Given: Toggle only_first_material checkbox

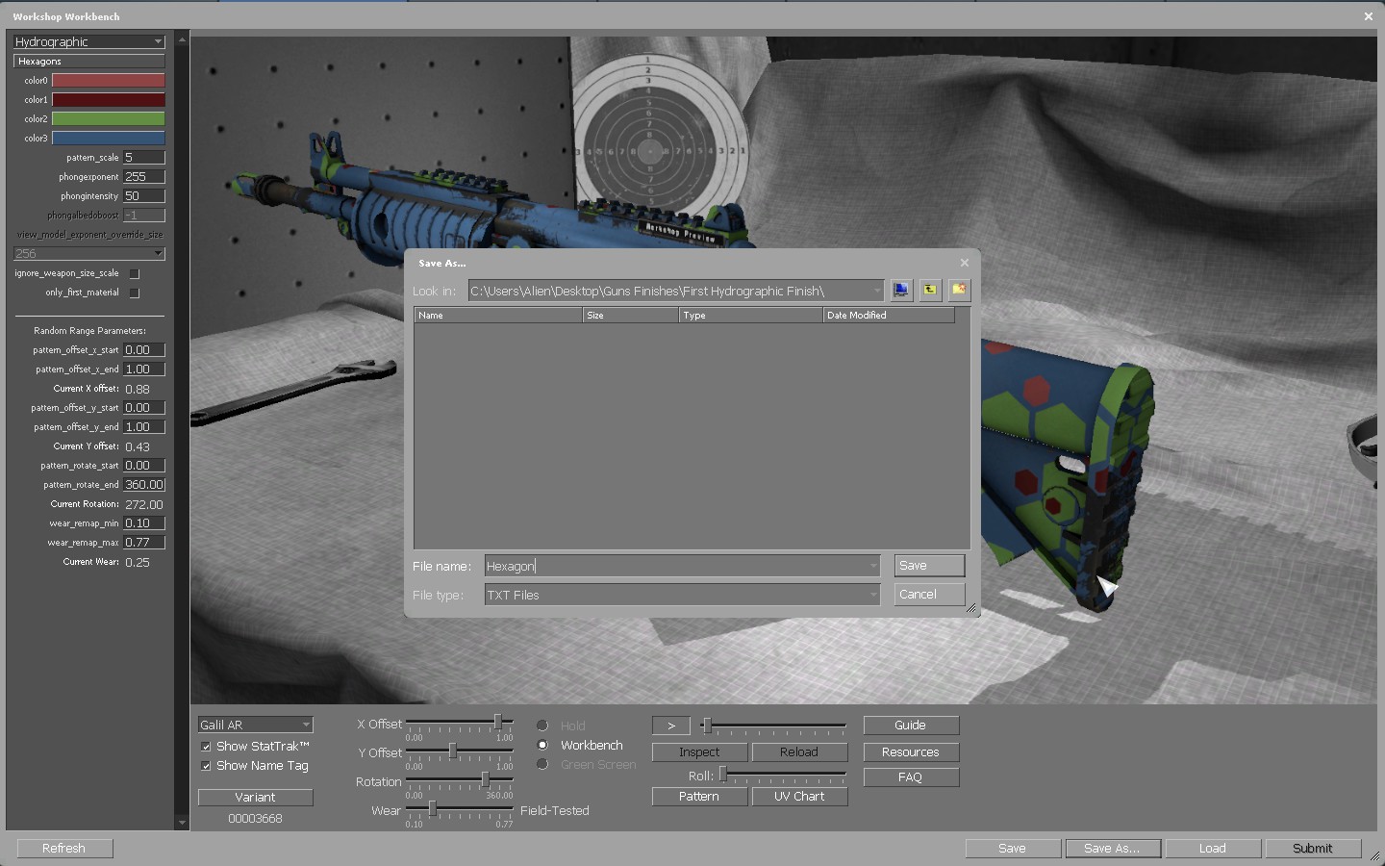Looking at the screenshot, I should point(135,293).
